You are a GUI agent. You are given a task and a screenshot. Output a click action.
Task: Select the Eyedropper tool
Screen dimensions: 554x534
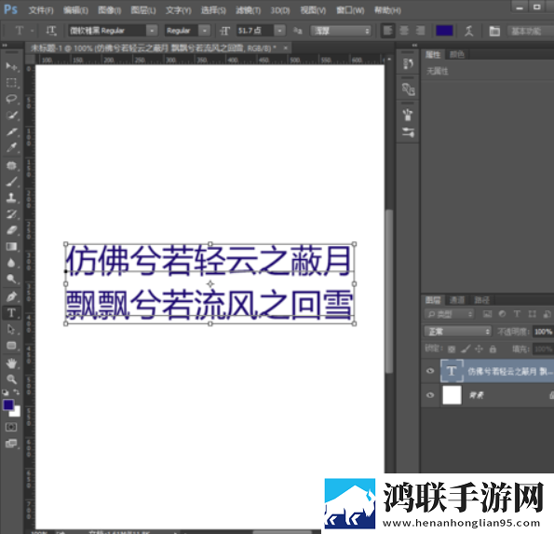[11, 148]
